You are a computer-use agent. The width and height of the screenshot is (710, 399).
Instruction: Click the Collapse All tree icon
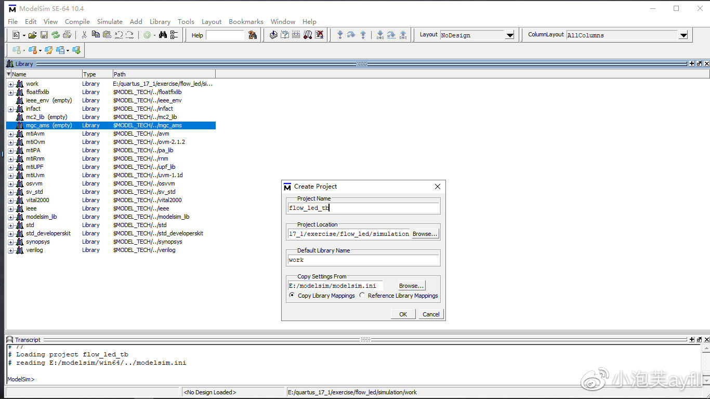pos(174,35)
